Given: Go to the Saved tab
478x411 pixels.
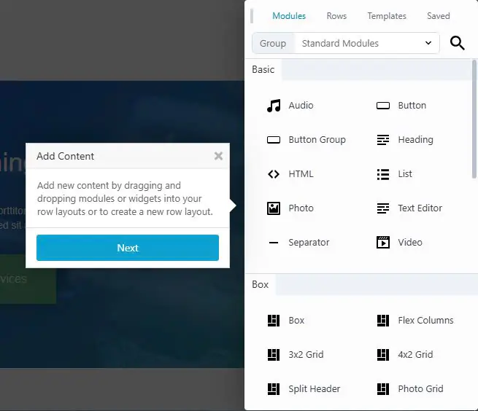Looking at the screenshot, I should point(438,16).
